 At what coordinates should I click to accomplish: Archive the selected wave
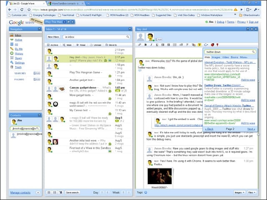(53, 45)
